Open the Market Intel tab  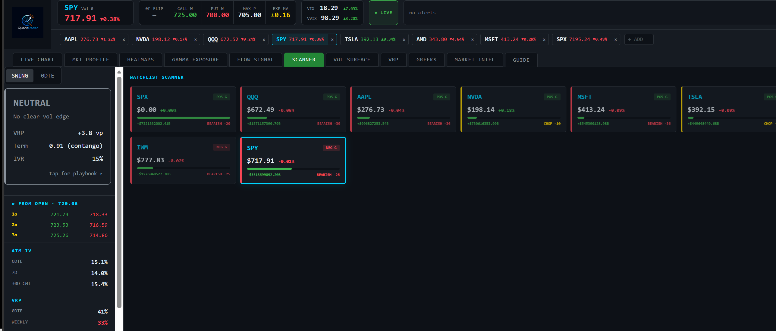point(475,60)
